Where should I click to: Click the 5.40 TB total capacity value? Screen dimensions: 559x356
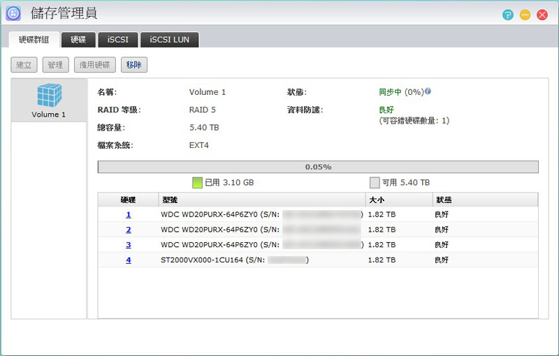[204, 128]
